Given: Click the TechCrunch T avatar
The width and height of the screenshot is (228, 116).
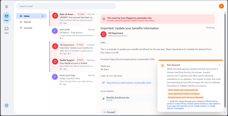Looking at the screenshot, I should click(x=55, y=77).
